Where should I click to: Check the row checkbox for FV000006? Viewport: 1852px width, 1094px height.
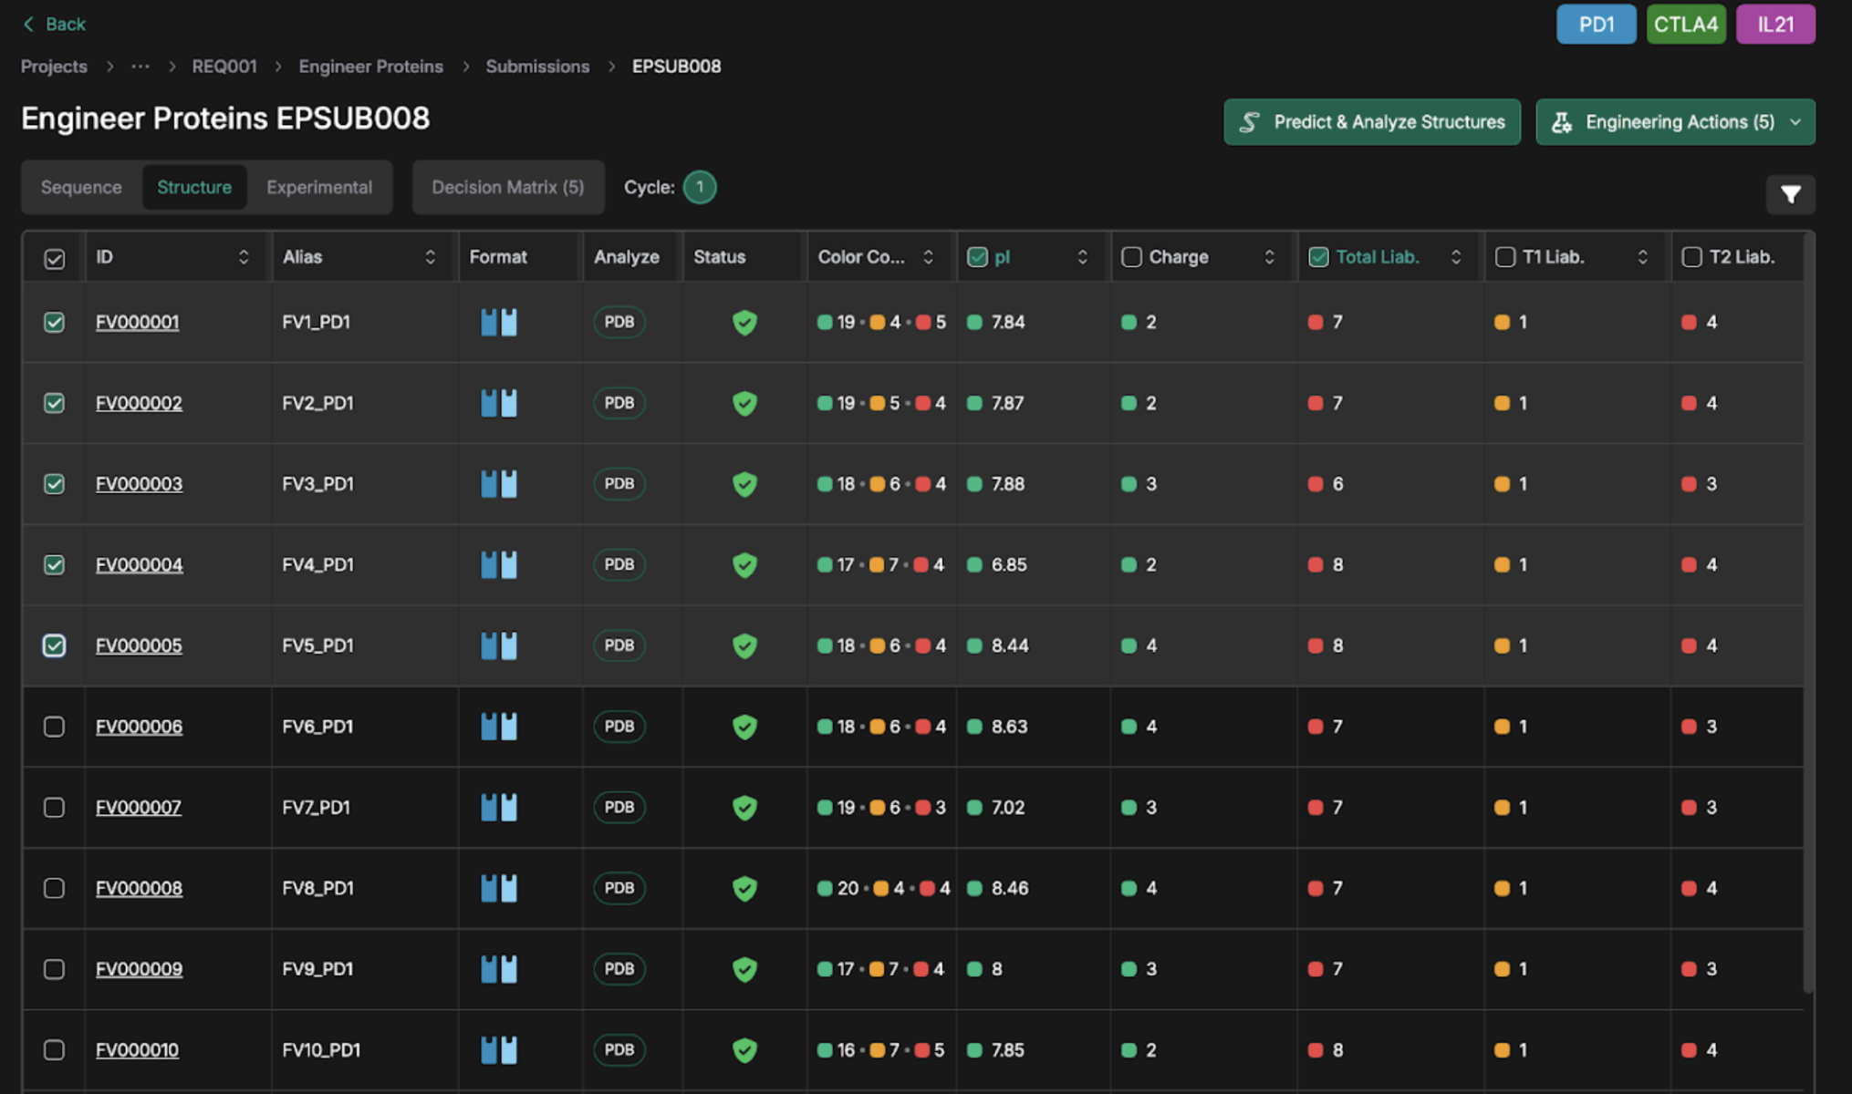(x=54, y=727)
